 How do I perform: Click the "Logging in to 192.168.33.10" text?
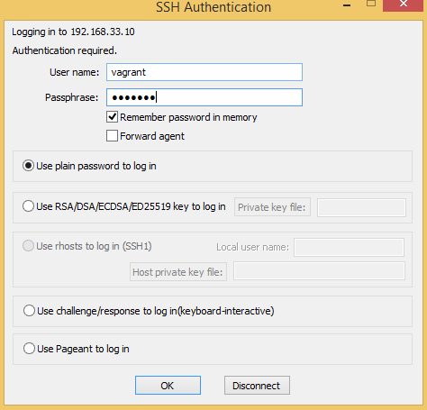73,32
